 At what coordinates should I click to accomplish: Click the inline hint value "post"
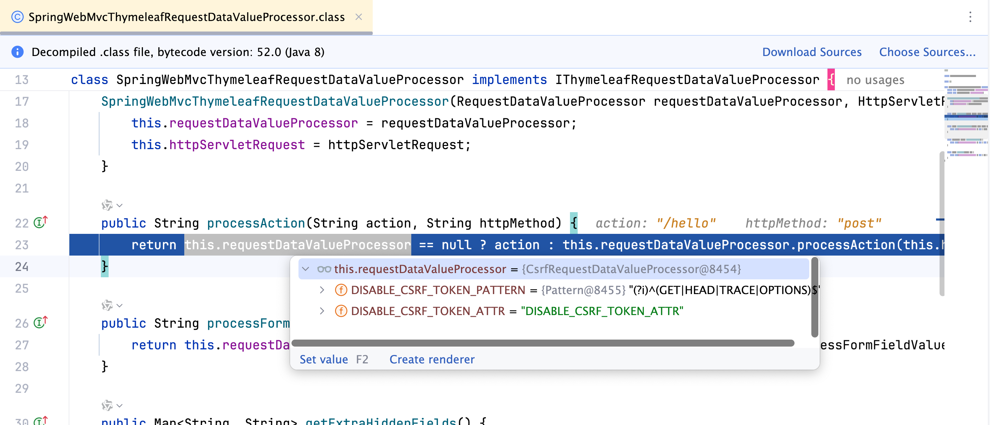tap(859, 223)
